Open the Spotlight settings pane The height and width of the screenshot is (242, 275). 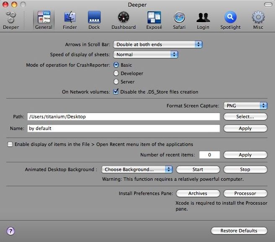tap(230, 20)
